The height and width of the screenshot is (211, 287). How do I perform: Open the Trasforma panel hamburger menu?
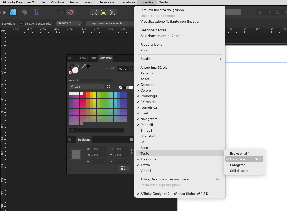[131, 140]
